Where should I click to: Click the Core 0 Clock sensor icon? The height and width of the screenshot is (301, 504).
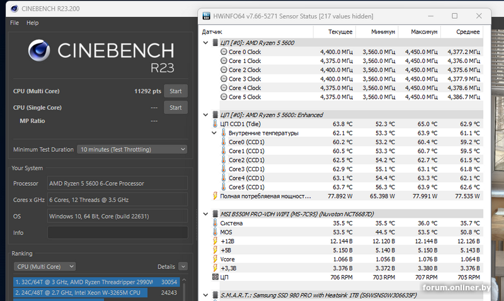click(x=224, y=52)
